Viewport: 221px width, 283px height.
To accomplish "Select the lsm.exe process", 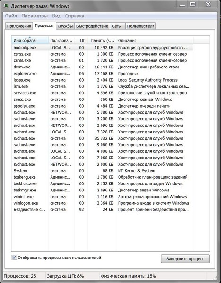I will (102, 86).
